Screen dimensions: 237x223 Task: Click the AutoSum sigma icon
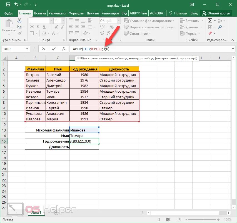click(x=210, y=20)
